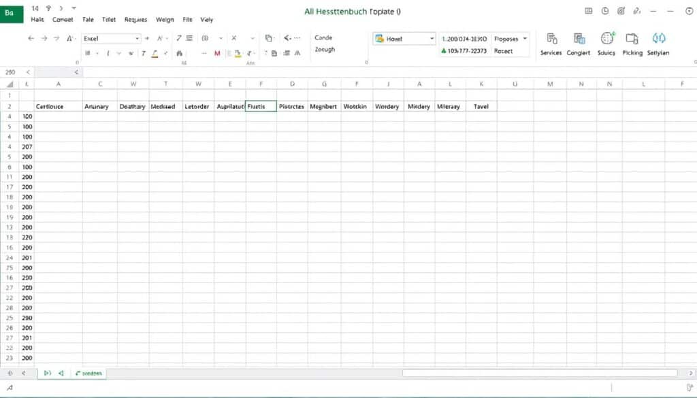Click the status bar icon at bottom left
Screen dimensions: 697x398
tap(10, 388)
